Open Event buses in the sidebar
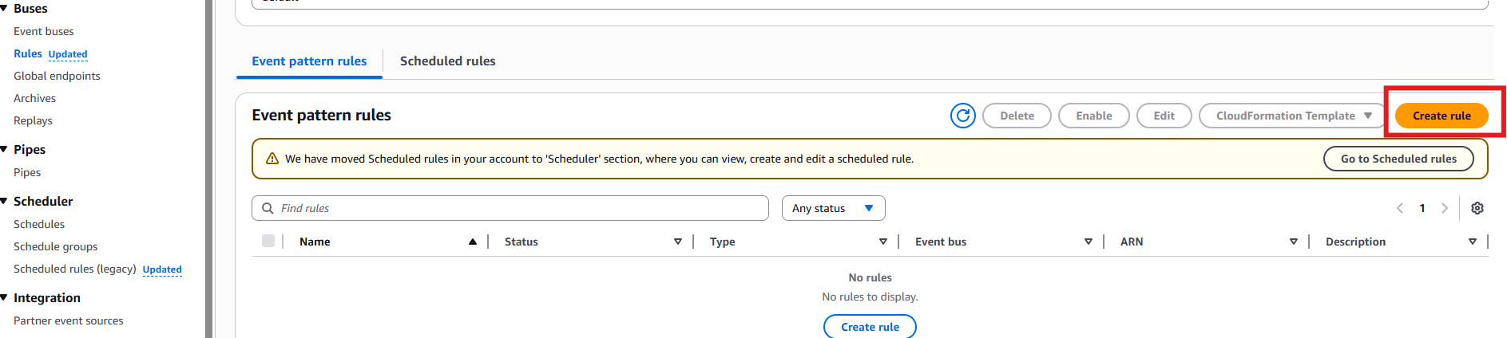This screenshot has height=338, width=1507. pyautogui.click(x=44, y=31)
